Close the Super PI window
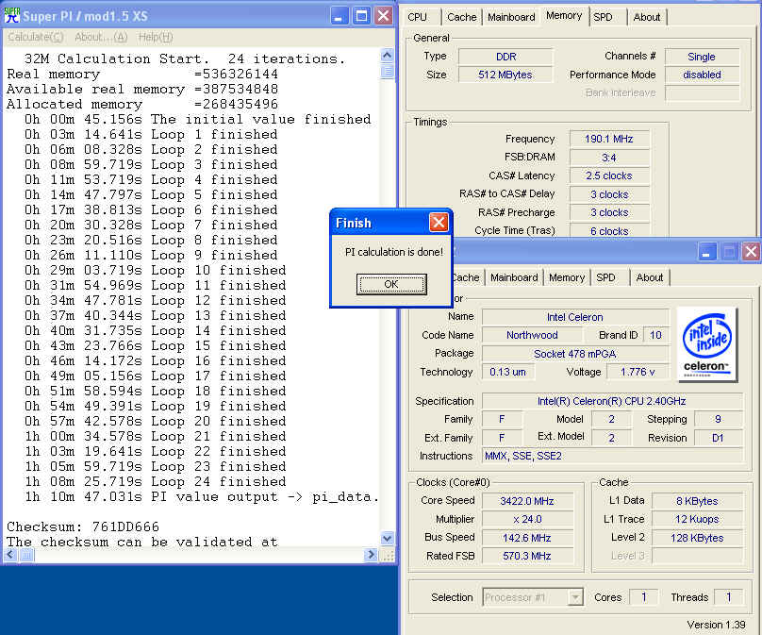Viewport: 762px width, 635px height. point(384,15)
